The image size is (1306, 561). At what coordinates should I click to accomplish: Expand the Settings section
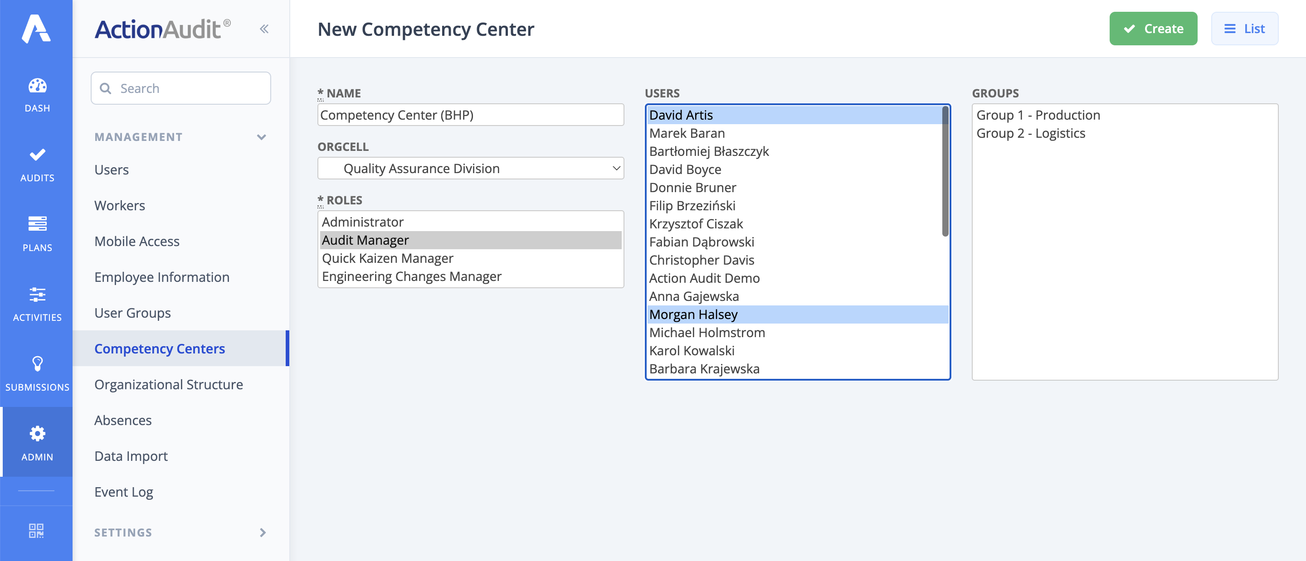[263, 532]
